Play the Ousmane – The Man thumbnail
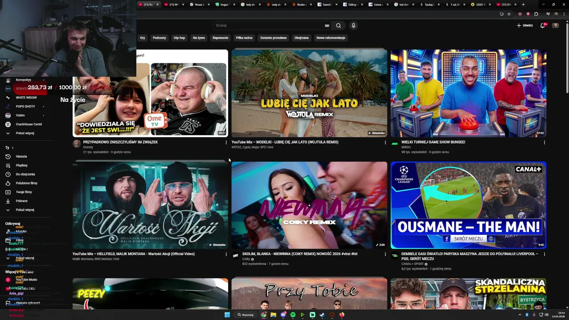The width and height of the screenshot is (569, 320). 468,205
